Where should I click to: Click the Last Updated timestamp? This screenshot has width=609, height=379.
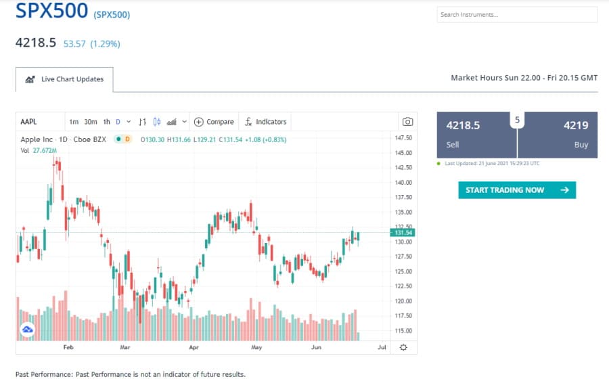pyautogui.click(x=492, y=164)
